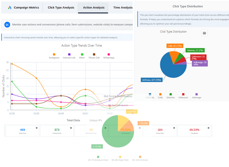Click the Google Ads logo icon

10,8
